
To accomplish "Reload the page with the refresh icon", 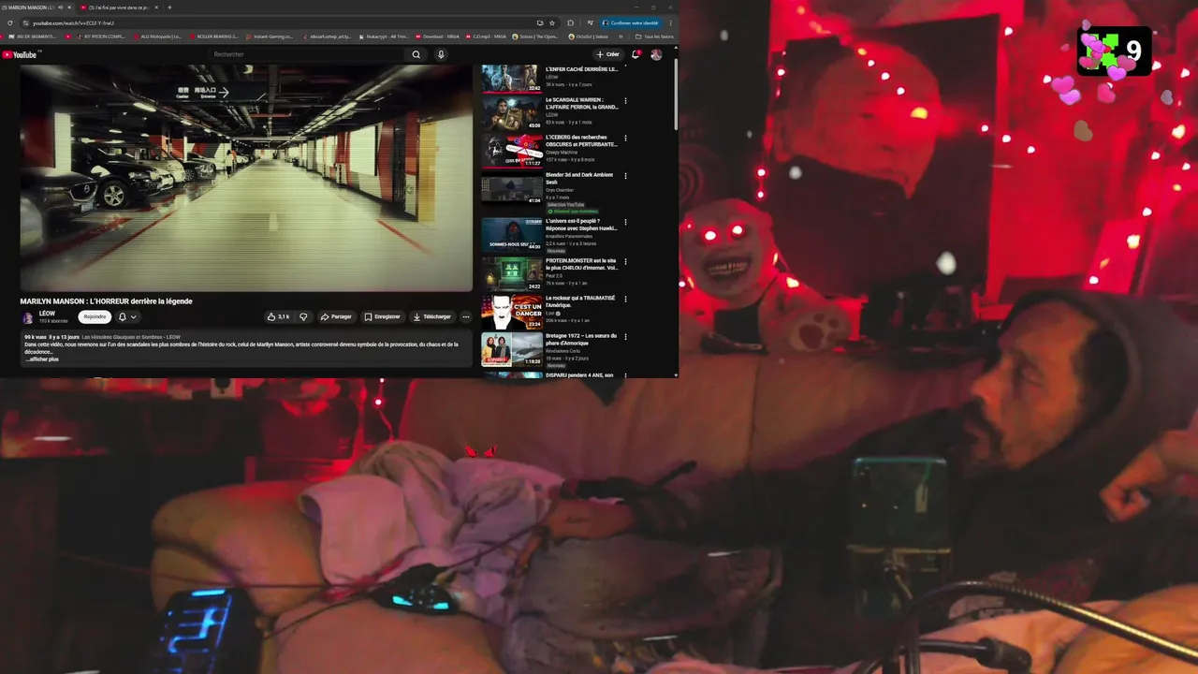I will click(10, 22).
